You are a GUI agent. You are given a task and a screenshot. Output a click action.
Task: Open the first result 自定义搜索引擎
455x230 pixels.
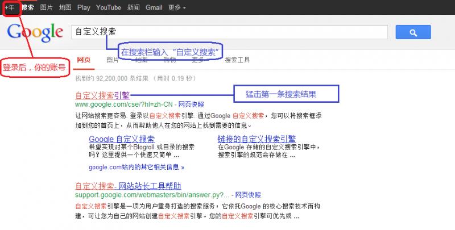pyautogui.click(x=102, y=95)
